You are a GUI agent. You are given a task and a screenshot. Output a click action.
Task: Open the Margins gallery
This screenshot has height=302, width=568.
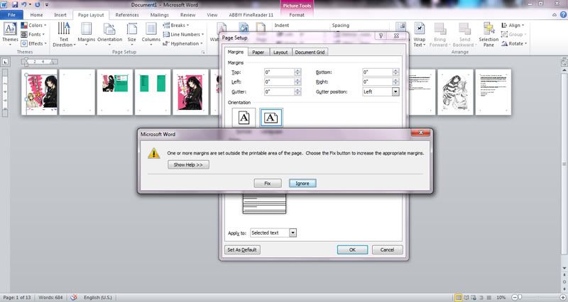tap(86, 33)
